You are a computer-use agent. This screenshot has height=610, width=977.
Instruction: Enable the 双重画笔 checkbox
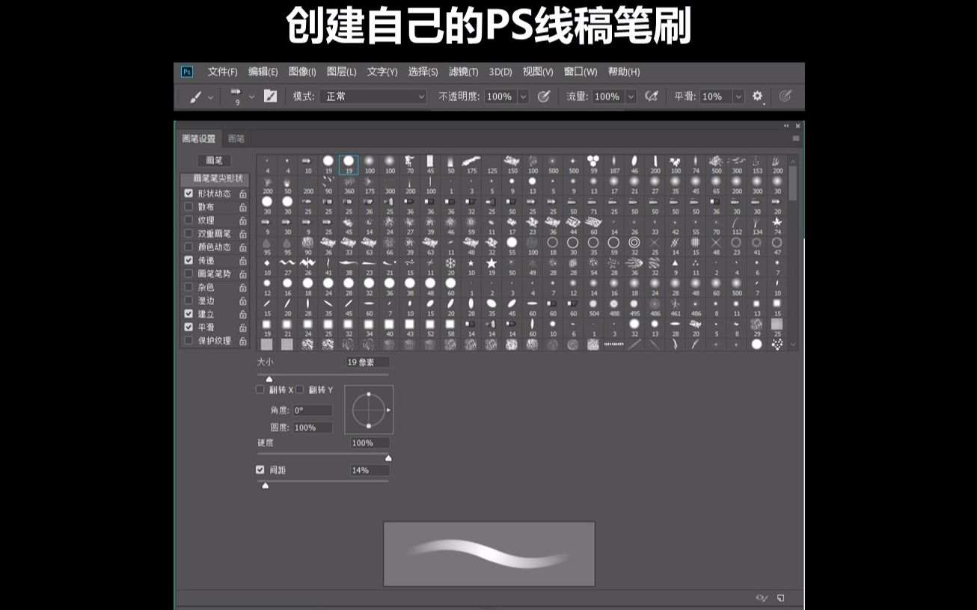(189, 233)
